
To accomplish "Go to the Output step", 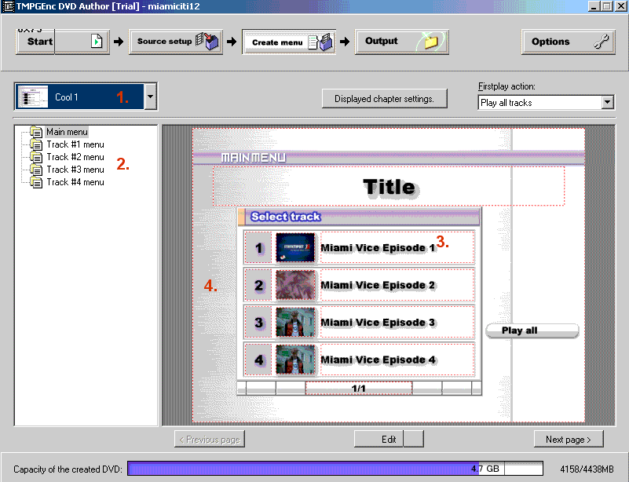I will tap(401, 42).
